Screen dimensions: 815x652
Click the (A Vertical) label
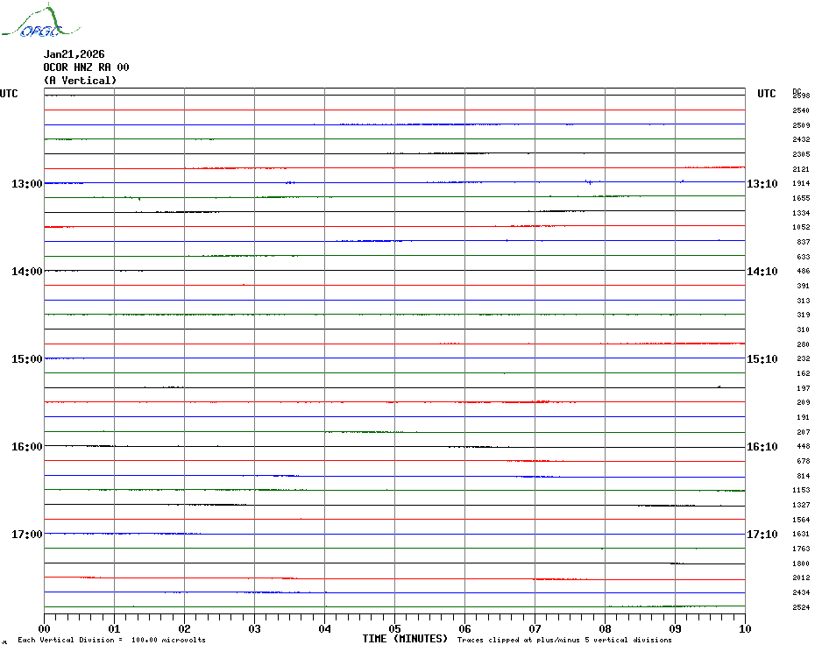click(80, 80)
